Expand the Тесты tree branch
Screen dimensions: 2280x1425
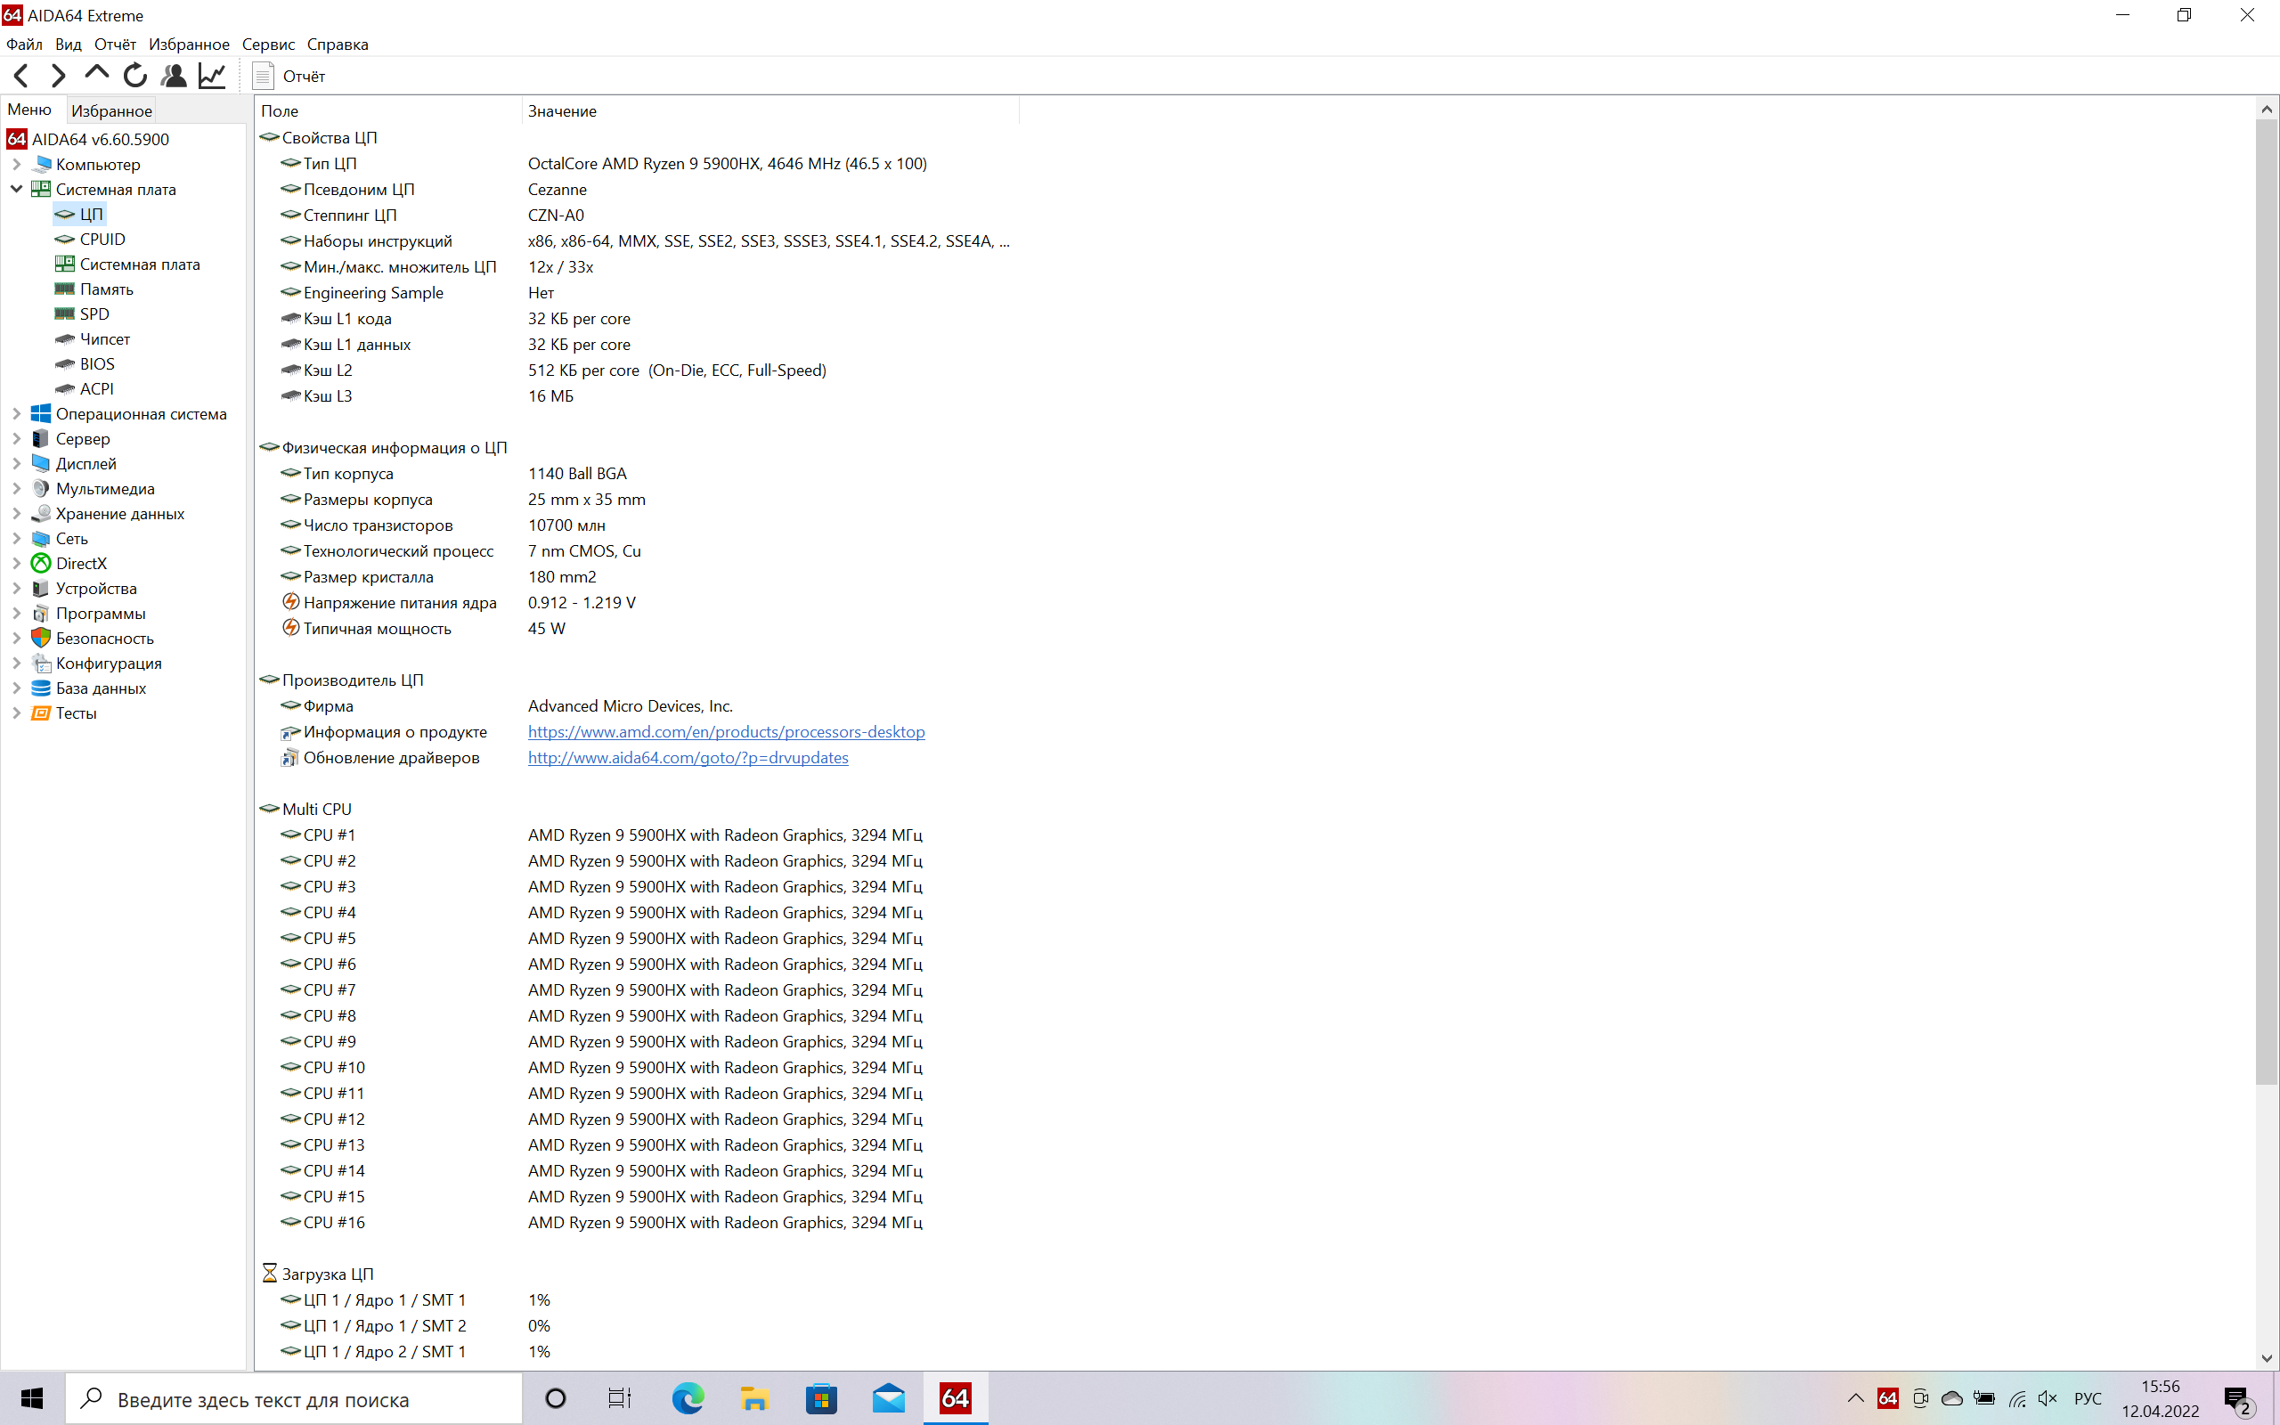[16, 713]
